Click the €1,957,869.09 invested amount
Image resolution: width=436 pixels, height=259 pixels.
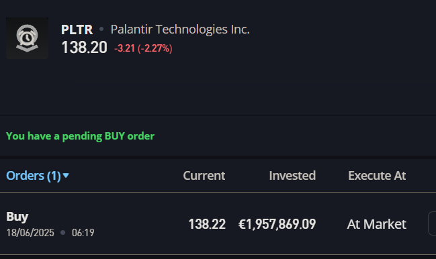point(277,224)
